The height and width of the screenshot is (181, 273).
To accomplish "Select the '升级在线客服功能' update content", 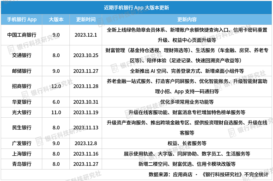I will [187, 112].
